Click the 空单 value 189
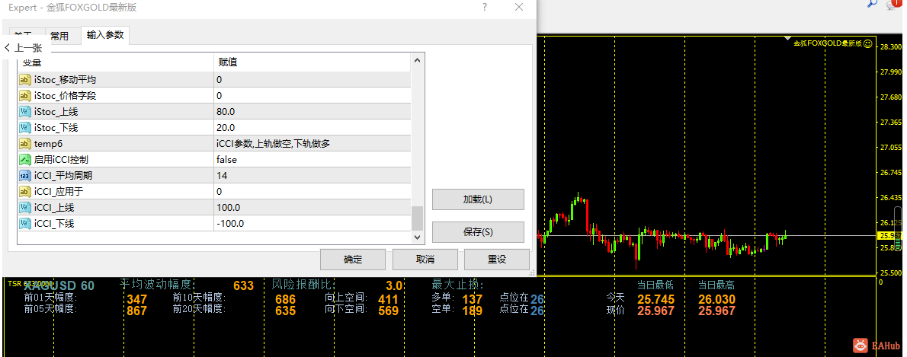Screen dimensions: 907x357 tap(473, 311)
